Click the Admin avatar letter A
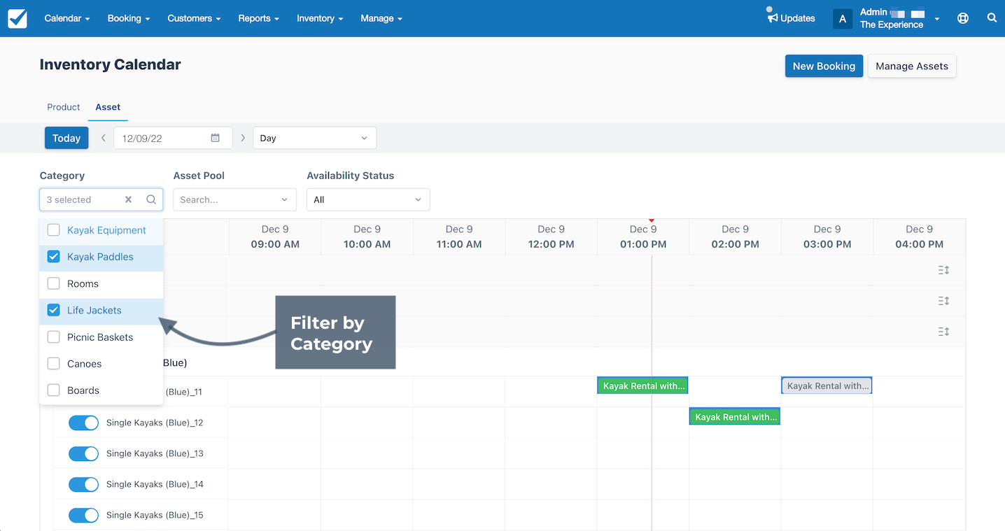This screenshot has height=531, width=1005. click(x=843, y=19)
